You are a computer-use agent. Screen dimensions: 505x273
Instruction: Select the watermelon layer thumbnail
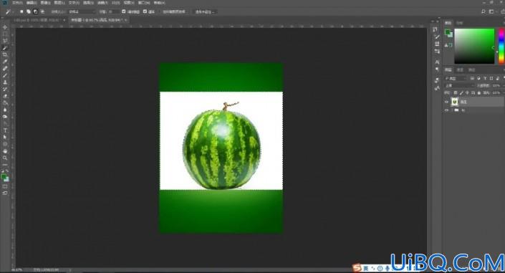pyautogui.click(x=454, y=102)
